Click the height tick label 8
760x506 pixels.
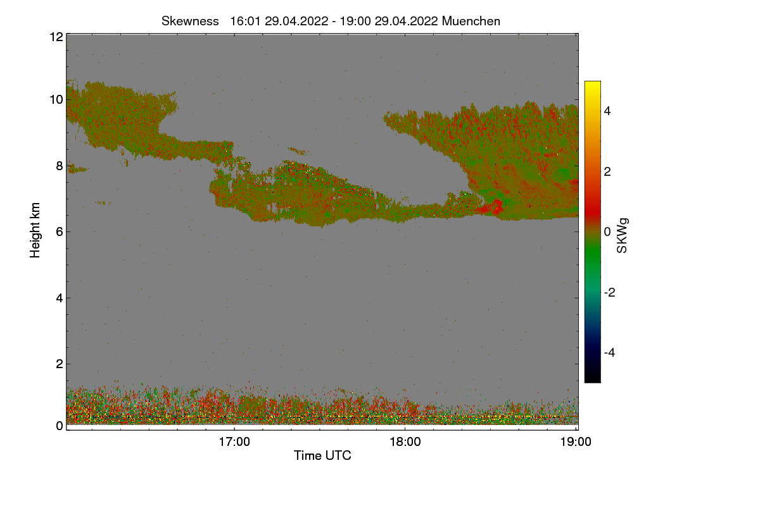60,166
